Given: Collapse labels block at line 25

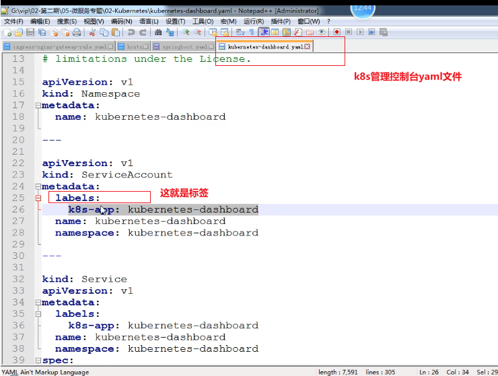Looking at the screenshot, I should [38, 198].
